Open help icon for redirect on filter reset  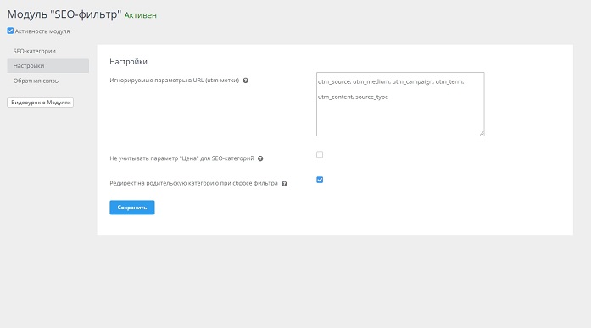tap(284, 184)
